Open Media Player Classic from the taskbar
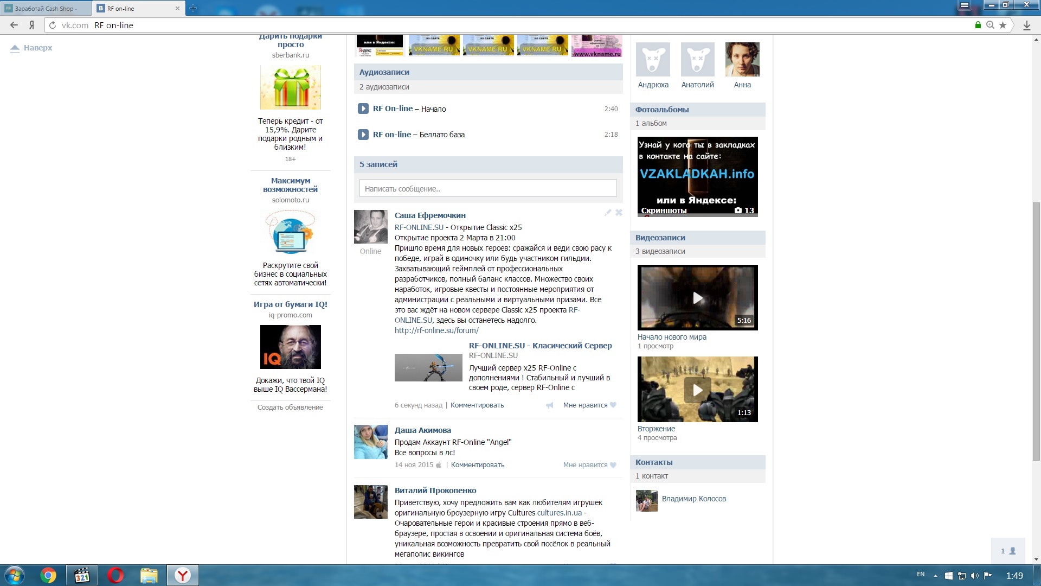 (82, 575)
